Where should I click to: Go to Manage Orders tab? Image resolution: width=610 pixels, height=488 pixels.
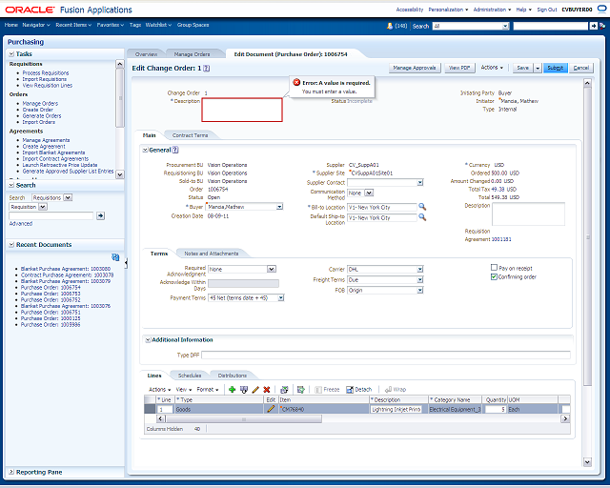pyautogui.click(x=192, y=54)
